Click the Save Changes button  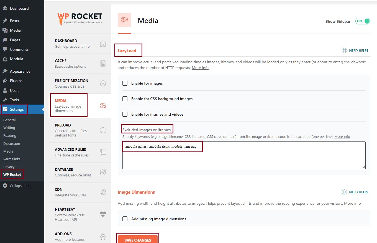pyautogui.click(x=138, y=240)
